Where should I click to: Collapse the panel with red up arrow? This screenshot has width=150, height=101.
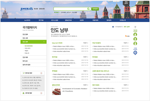(x=41, y=73)
